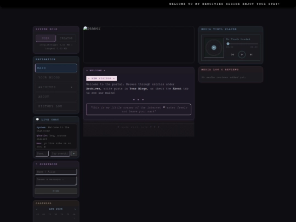Image resolution: width=296 pixels, height=222 pixels.
Task: Click the ghostie chat message
Action: point(52,137)
